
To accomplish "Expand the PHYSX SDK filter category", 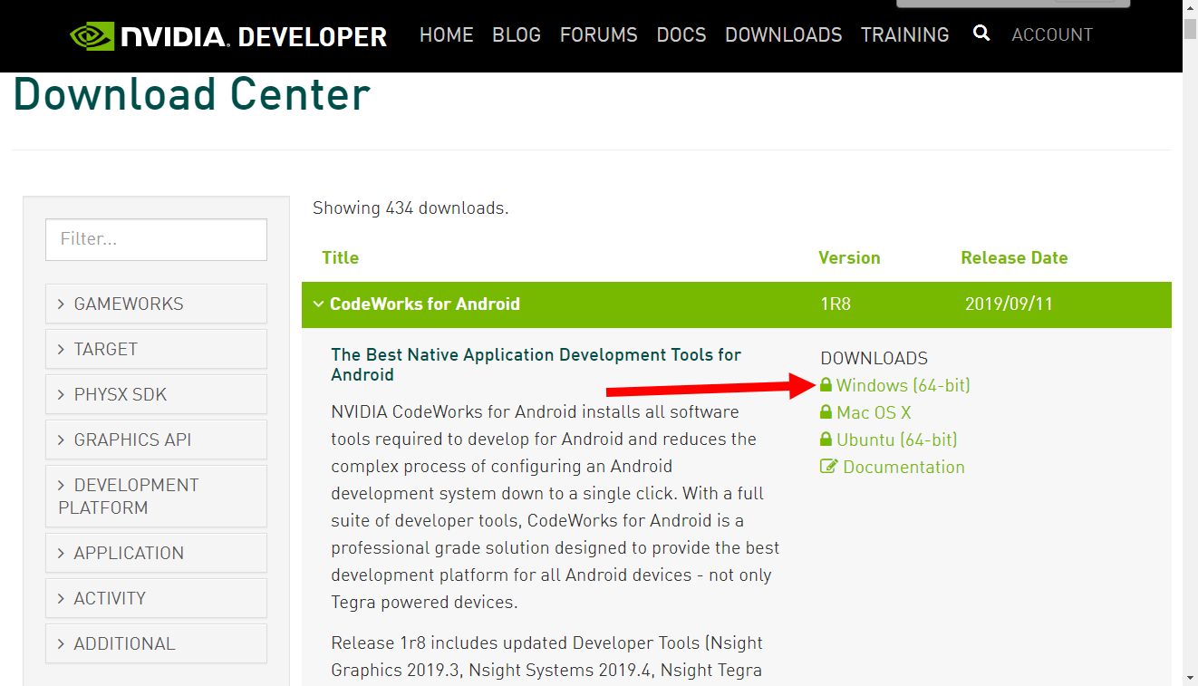I will (156, 394).
